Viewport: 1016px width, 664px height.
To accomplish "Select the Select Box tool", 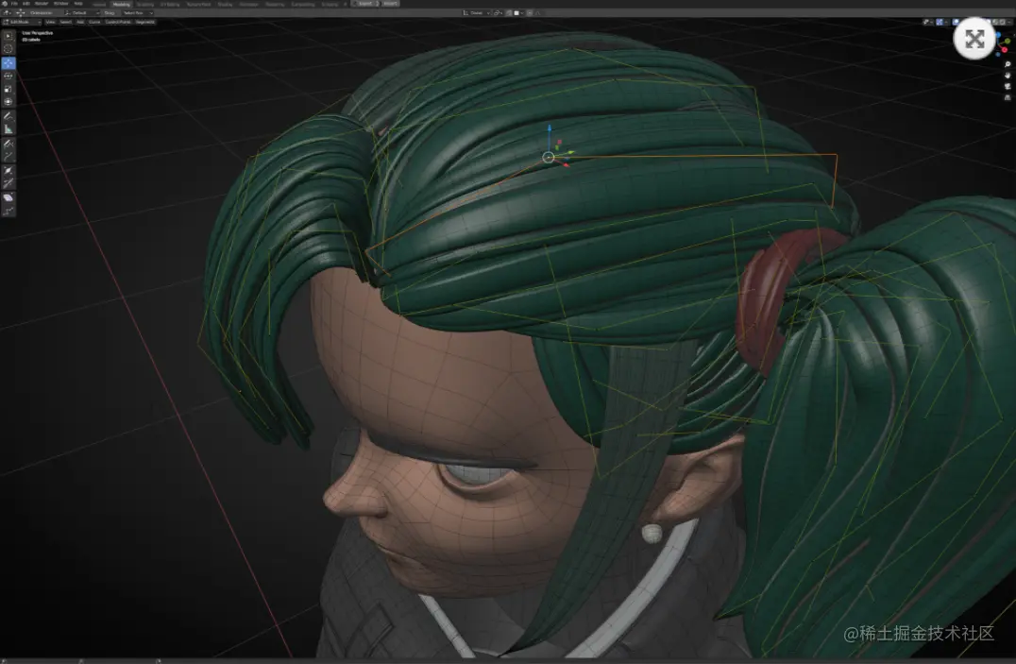I will (x=8, y=36).
